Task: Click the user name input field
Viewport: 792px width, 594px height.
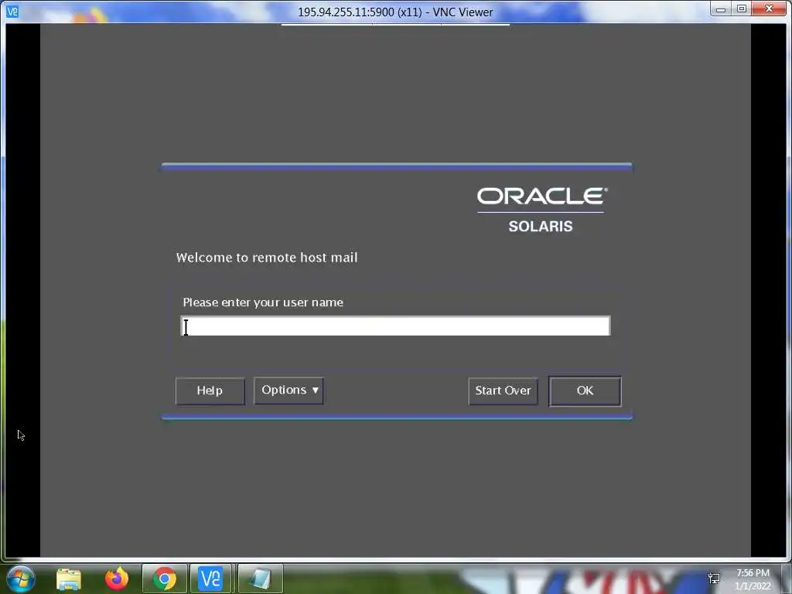Action: [395, 326]
